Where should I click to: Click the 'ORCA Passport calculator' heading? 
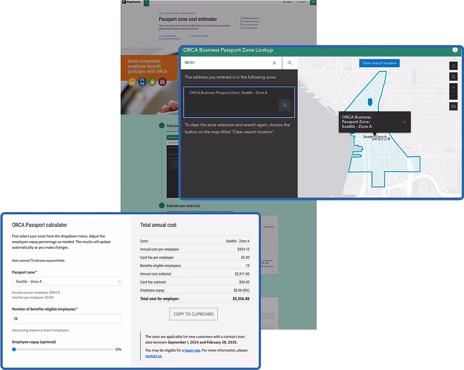coord(40,225)
